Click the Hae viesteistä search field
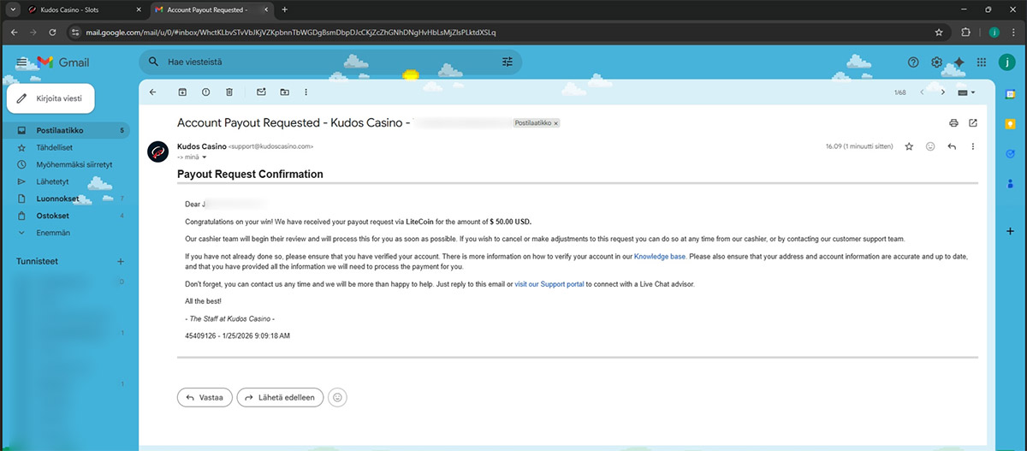The height and width of the screenshot is (451, 1027). click(x=325, y=62)
